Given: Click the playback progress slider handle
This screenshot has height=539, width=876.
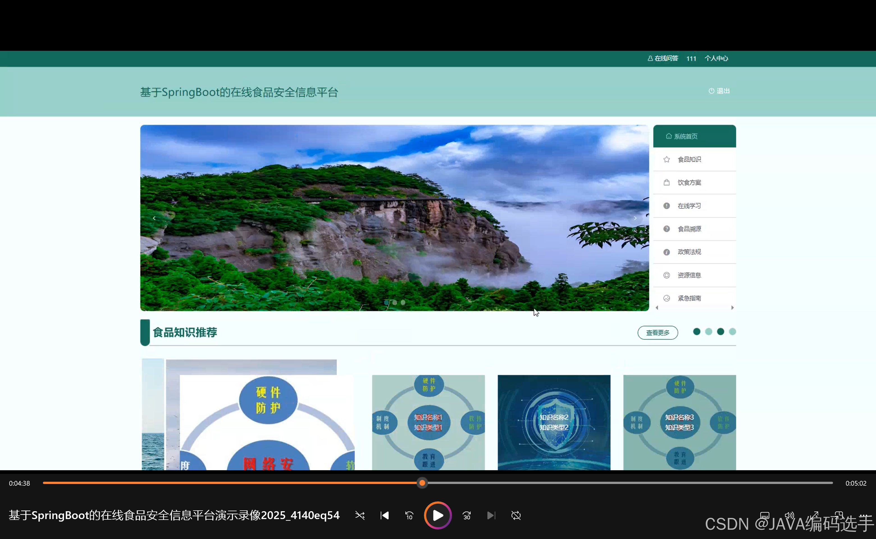Looking at the screenshot, I should [422, 483].
